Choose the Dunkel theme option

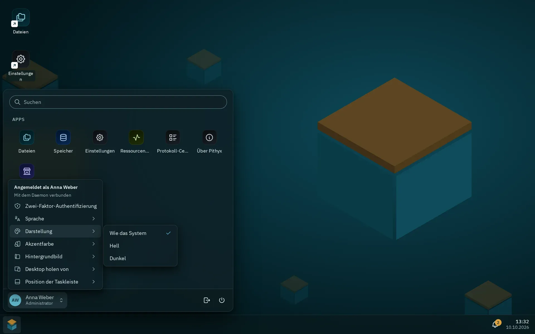point(140,258)
